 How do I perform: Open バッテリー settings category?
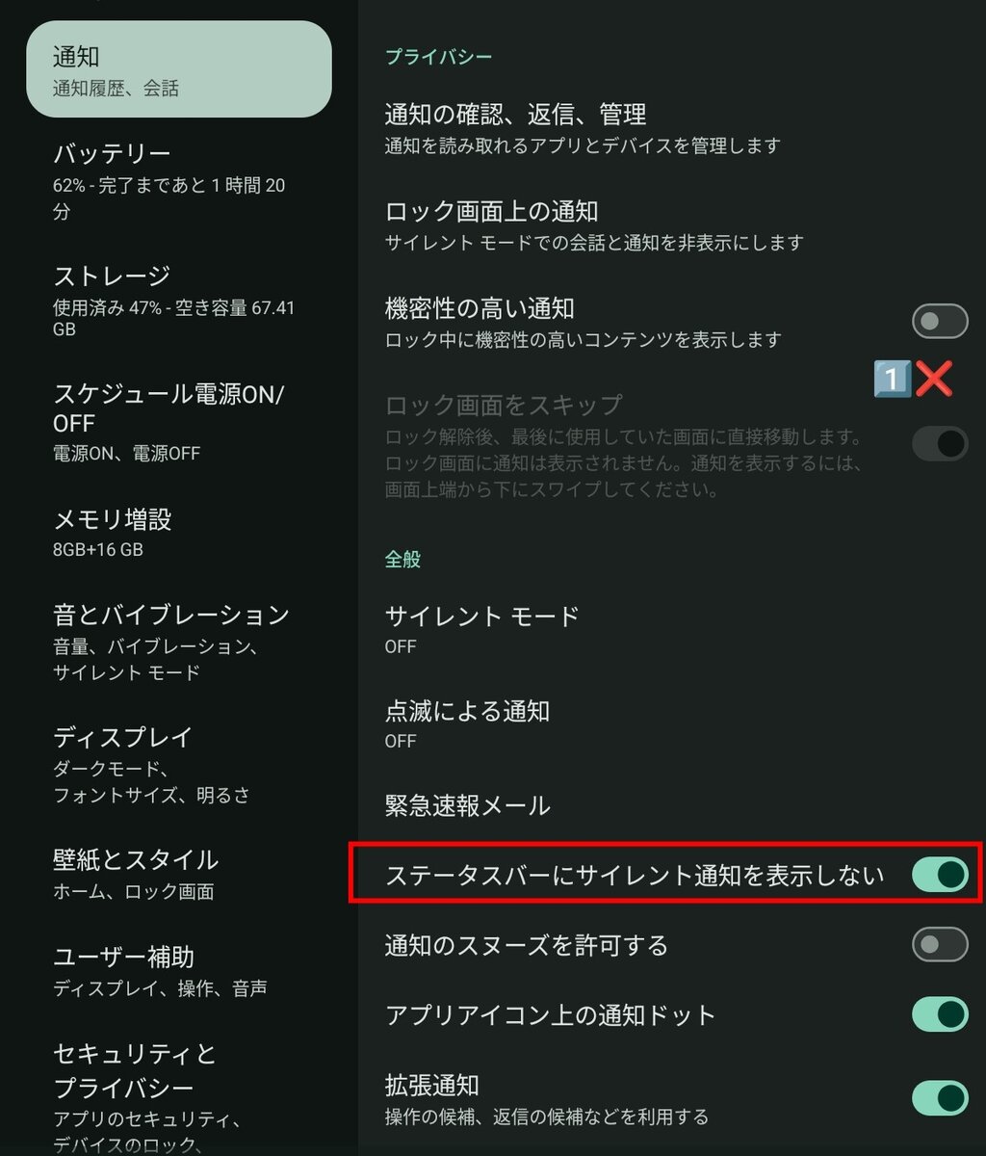click(179, 181)
